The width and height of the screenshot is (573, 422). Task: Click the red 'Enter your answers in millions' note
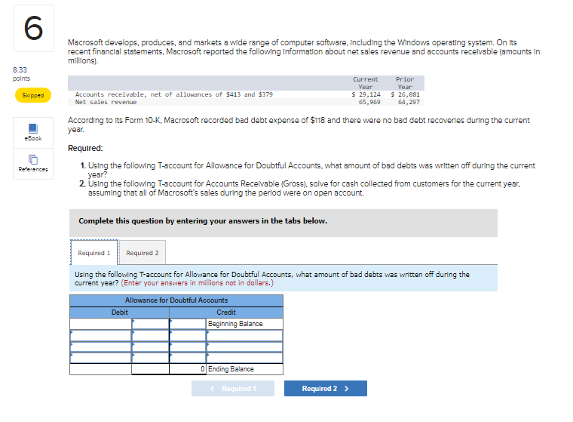click(198, 283)
